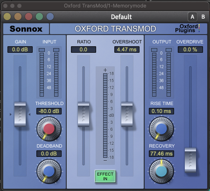Click the DEADBAND label
The height and width of the screenshot is (191, 210).
click(x=49, y=146)
